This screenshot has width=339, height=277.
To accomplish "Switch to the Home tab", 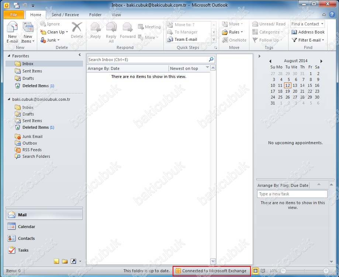I will [36, 15].
